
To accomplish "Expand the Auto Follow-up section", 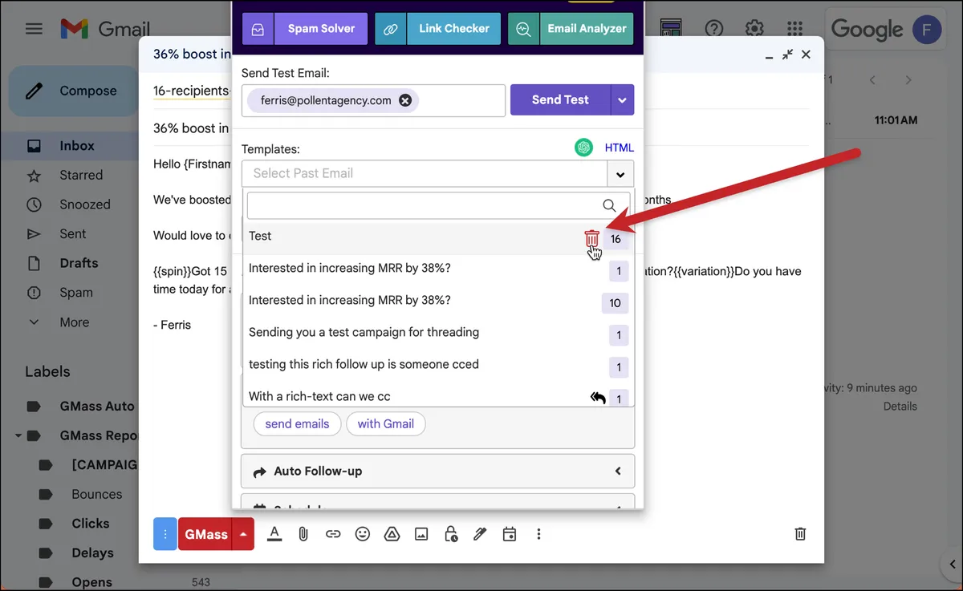I will [x=438, y=472].
